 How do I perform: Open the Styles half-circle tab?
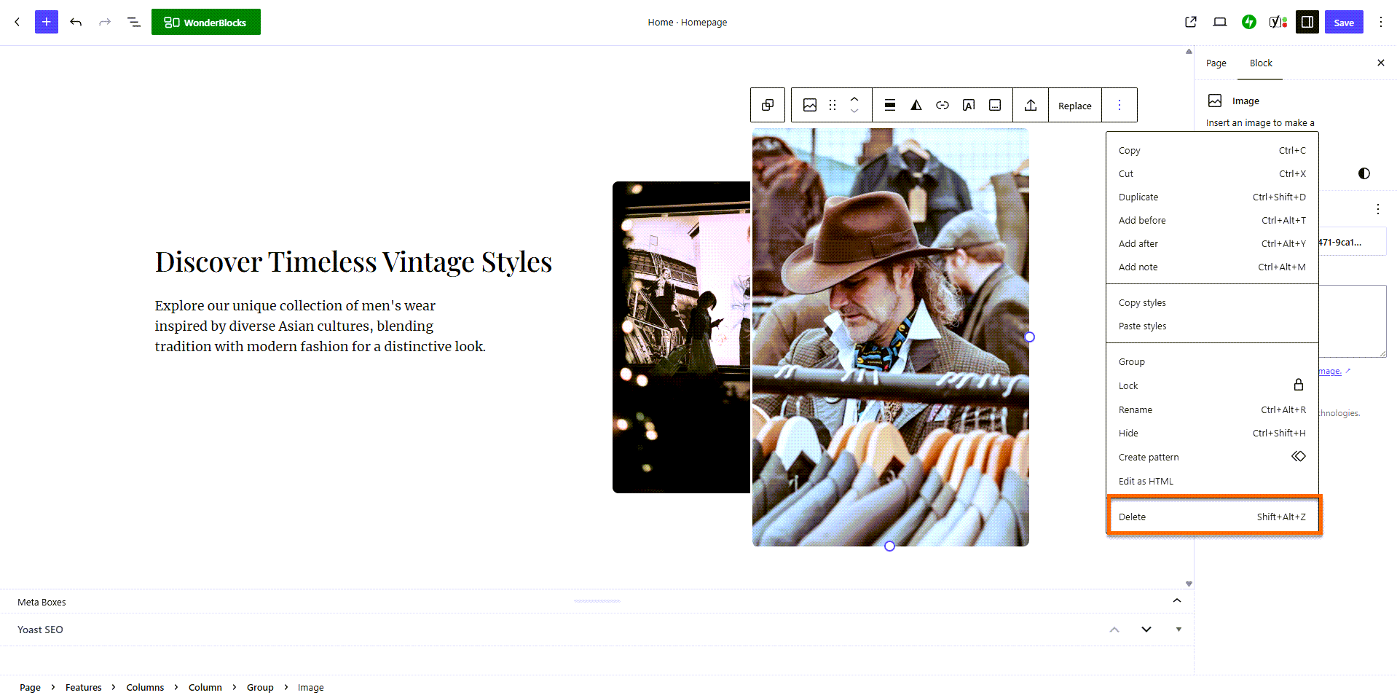[1363, 173]
